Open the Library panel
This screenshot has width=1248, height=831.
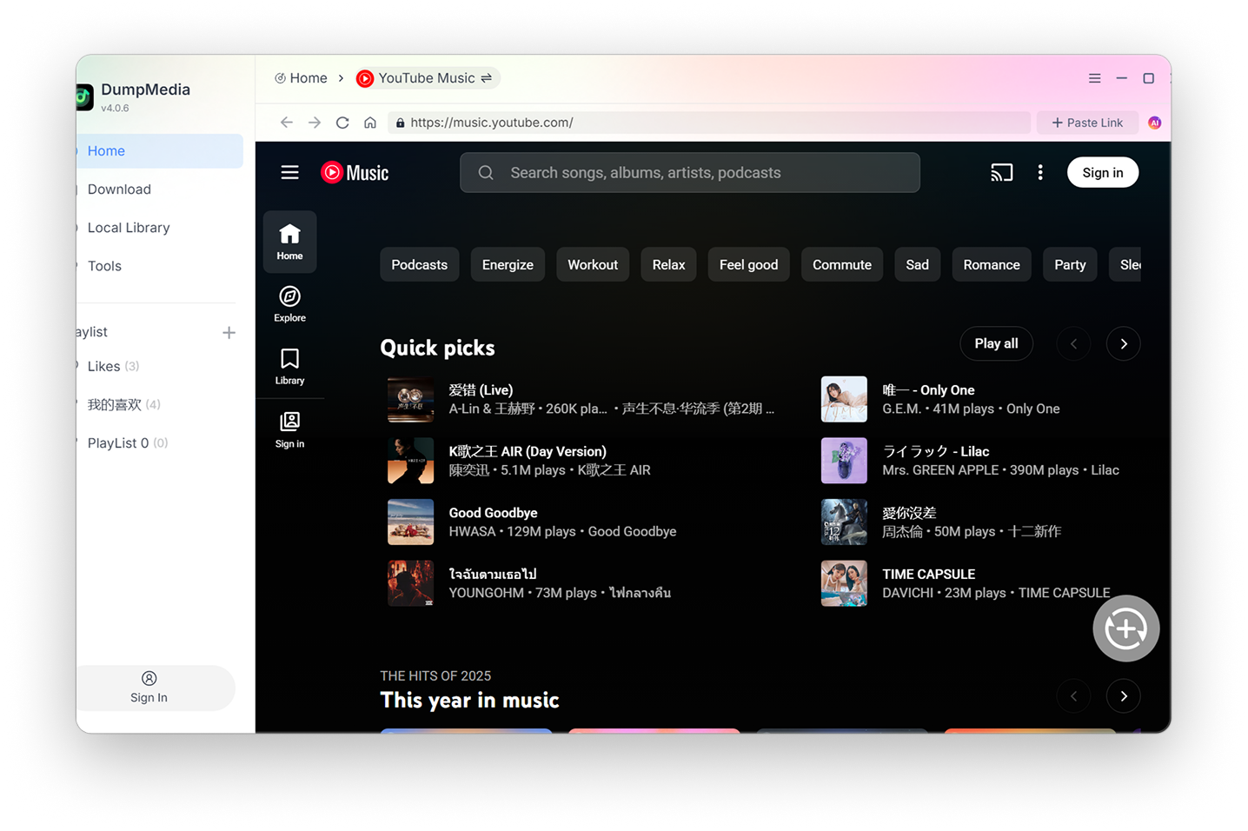point(289,365)
